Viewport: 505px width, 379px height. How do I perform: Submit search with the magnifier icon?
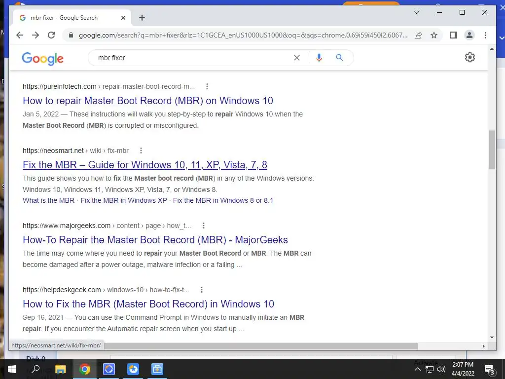[x=339, y=58]
